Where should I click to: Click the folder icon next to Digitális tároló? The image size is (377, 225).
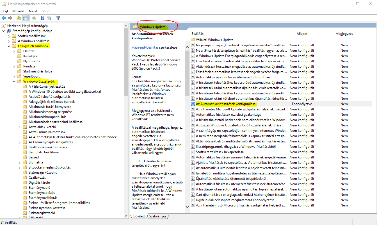tap(25, 183)
